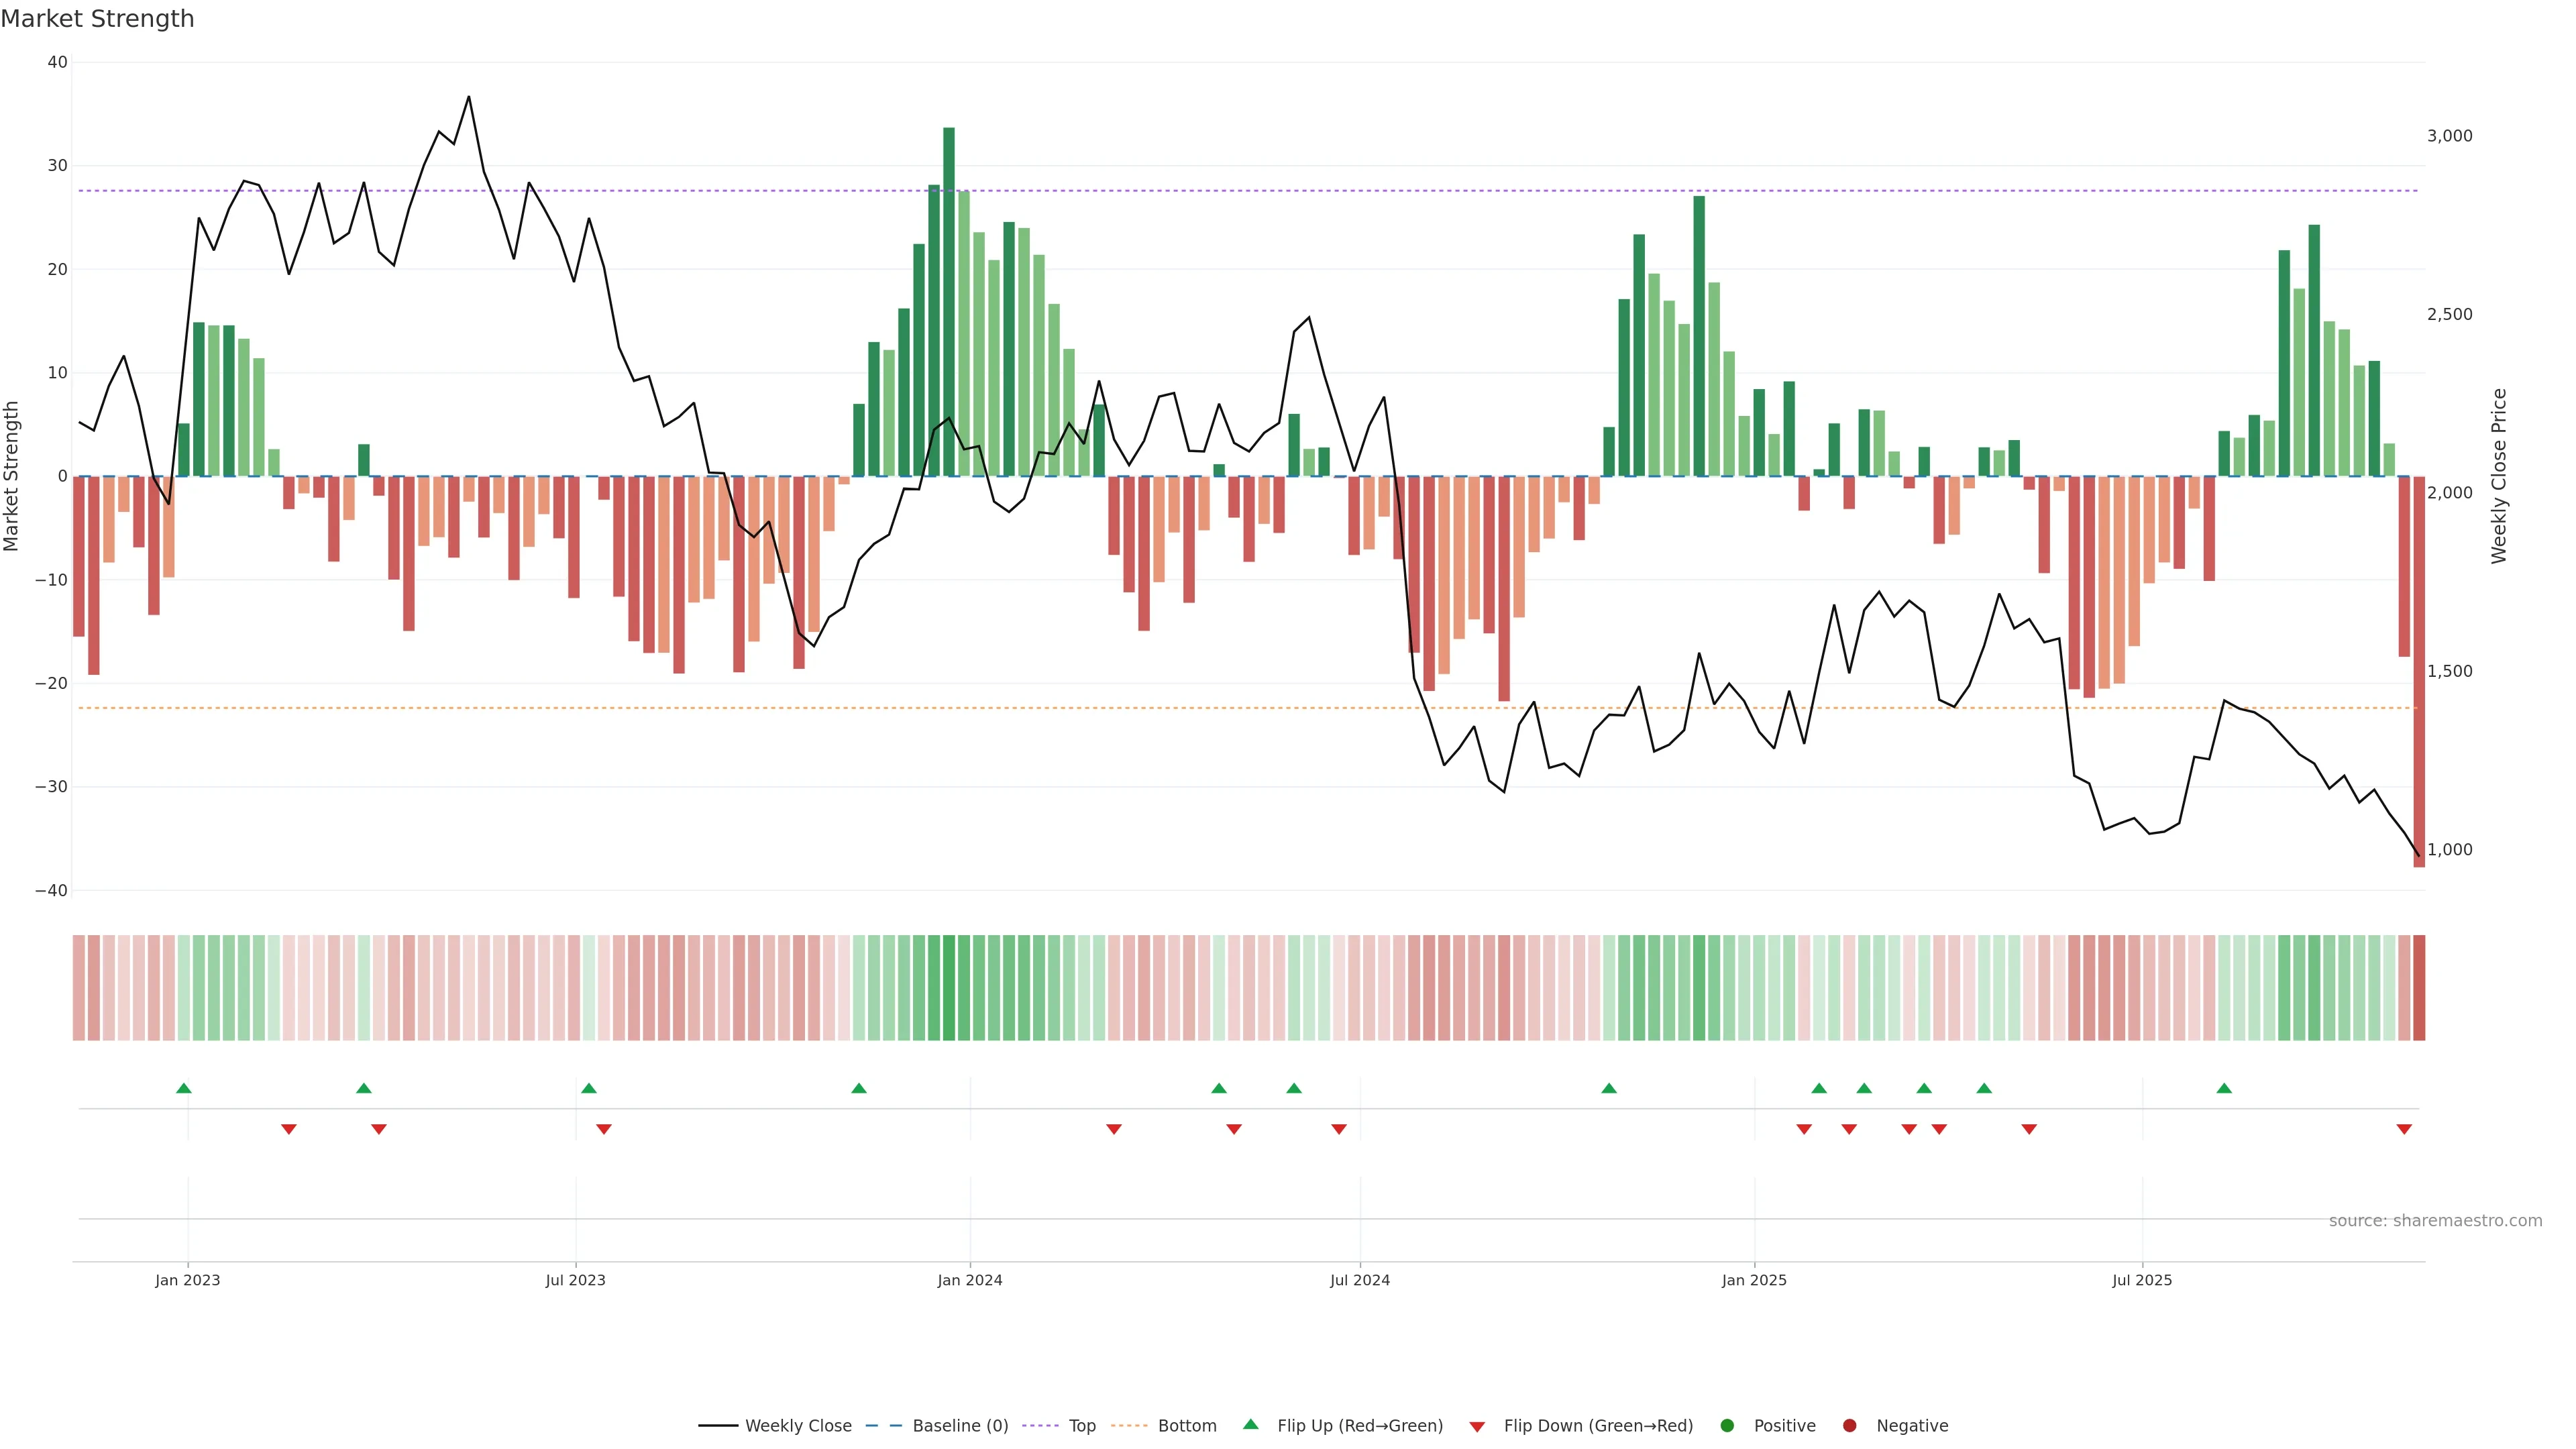Hide the Baseline (0) series via legend label
This screenshot has height=1449, width=2576.
coord(960,1425)
